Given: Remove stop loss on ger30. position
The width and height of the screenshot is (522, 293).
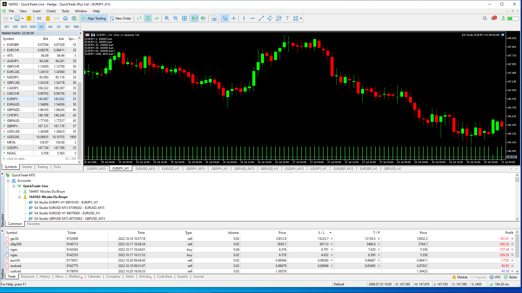Looking at the screenshot, I should pos(332,239).
